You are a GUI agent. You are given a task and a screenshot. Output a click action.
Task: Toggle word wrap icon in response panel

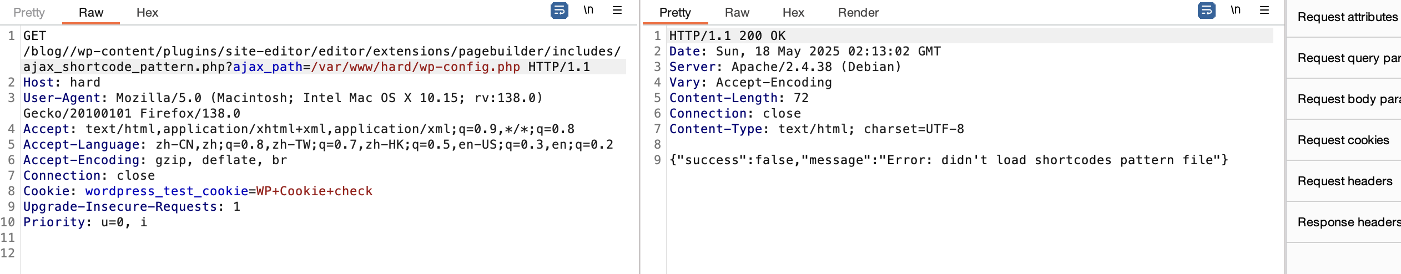pos(1206,10)
